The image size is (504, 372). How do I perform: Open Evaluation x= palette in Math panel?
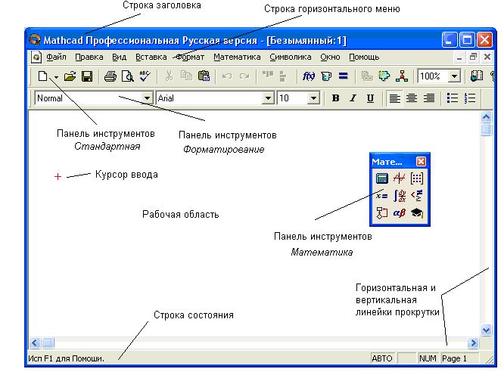[382, 196]
